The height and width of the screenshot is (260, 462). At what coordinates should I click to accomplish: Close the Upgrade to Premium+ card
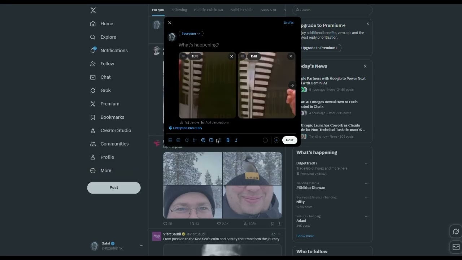click(368, 24)
